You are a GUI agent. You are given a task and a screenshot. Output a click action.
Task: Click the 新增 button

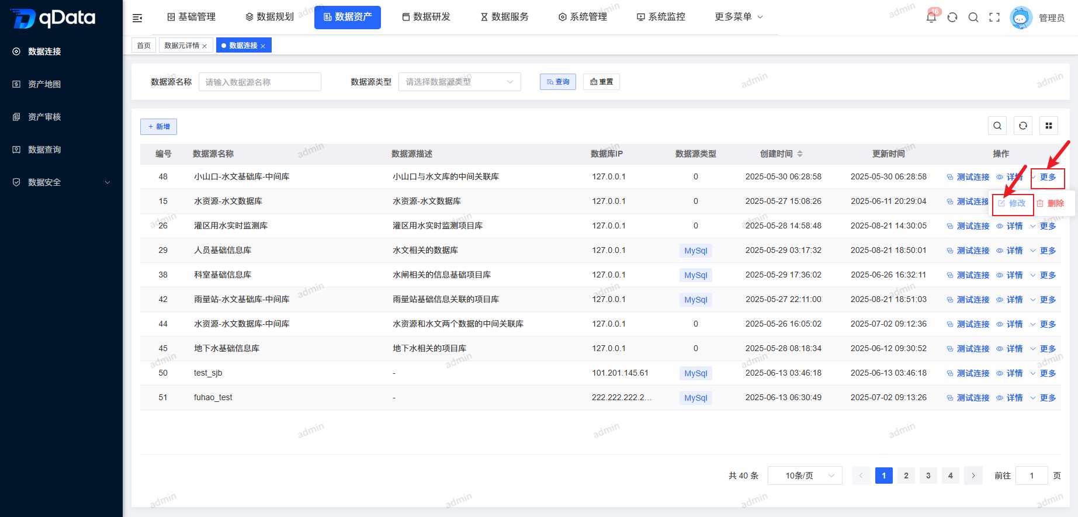click(x=158, y=127)
